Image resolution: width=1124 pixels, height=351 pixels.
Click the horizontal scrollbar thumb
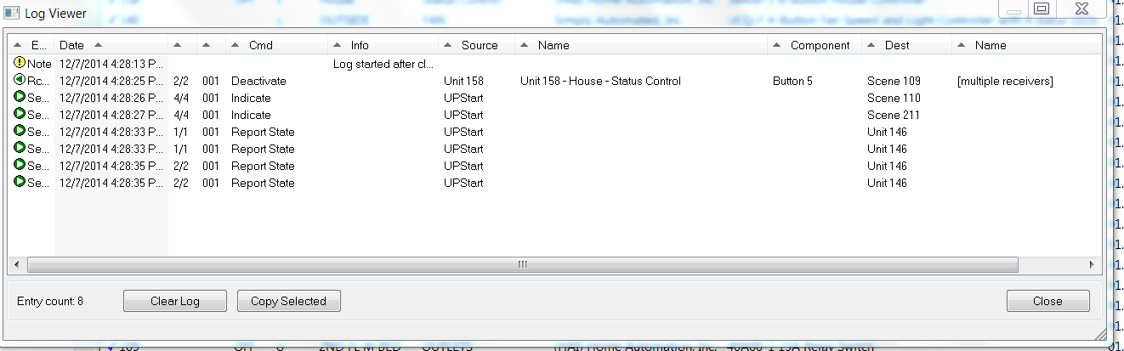tap(523, 265)
